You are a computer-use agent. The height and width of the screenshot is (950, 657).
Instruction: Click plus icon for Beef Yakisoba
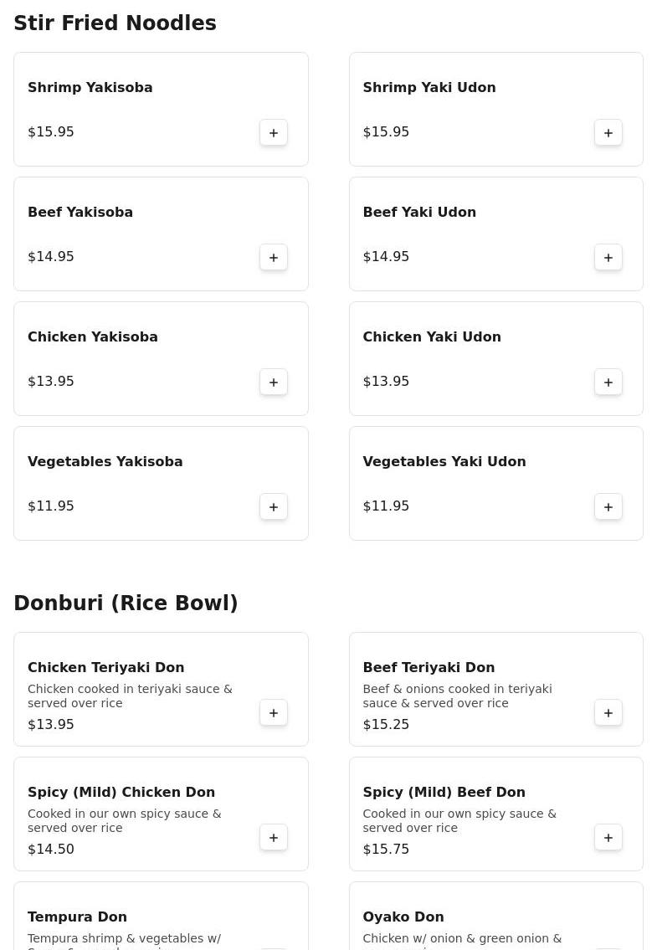[274, 258]
